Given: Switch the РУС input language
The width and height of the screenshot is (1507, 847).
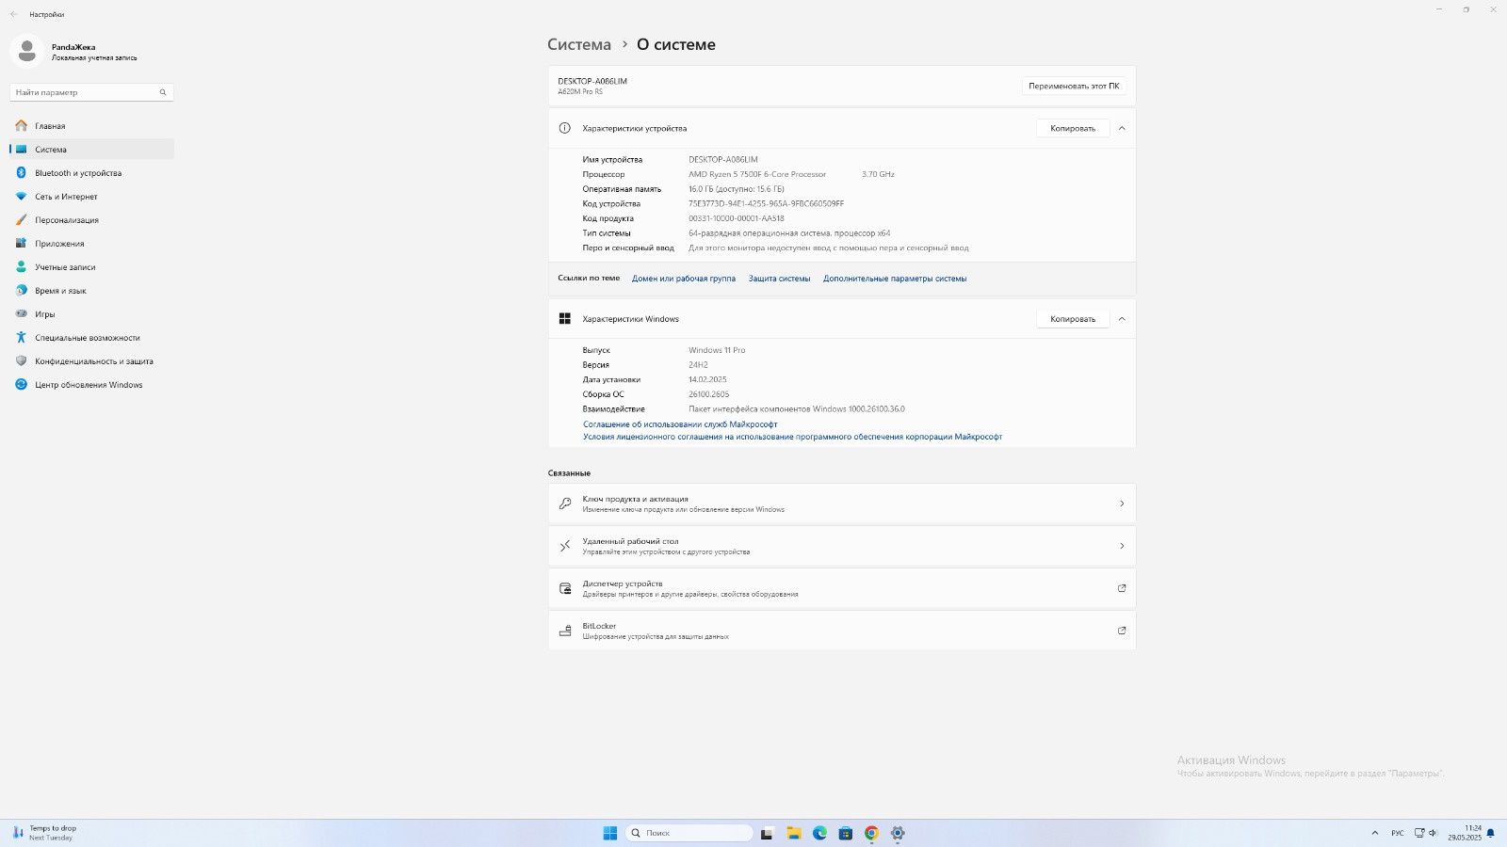Looking at the screenshot, I should coord(1398,833).
